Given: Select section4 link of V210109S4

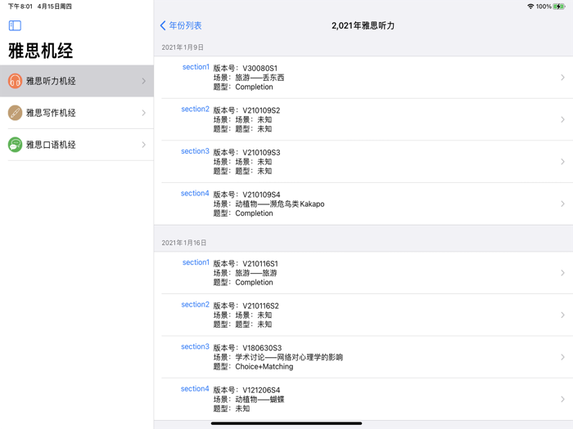Looking at the screenshot, I should 195,194.
